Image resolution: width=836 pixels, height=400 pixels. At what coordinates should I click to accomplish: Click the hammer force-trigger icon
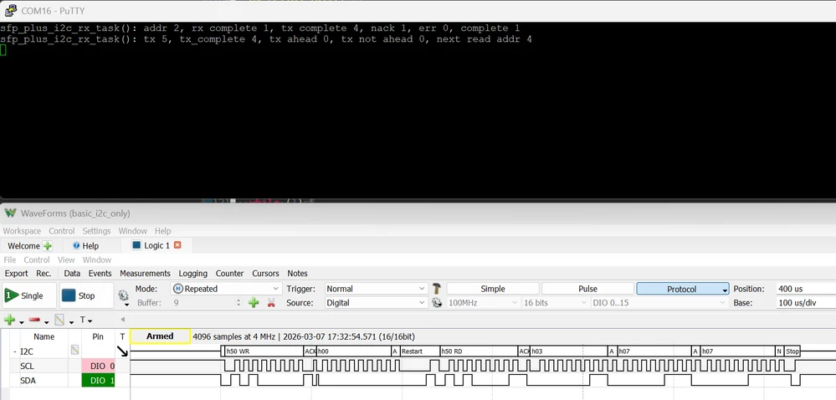[437, 289]
